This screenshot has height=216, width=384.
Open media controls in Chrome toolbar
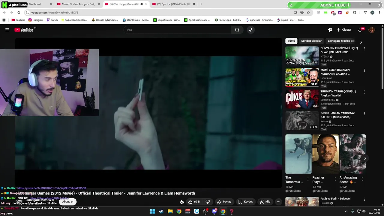pyautogui.click(x=365, y=13)
